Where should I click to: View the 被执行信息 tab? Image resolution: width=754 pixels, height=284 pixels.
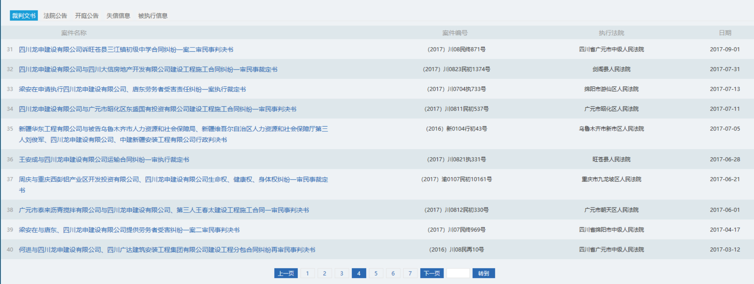click(x=153, y=16)
